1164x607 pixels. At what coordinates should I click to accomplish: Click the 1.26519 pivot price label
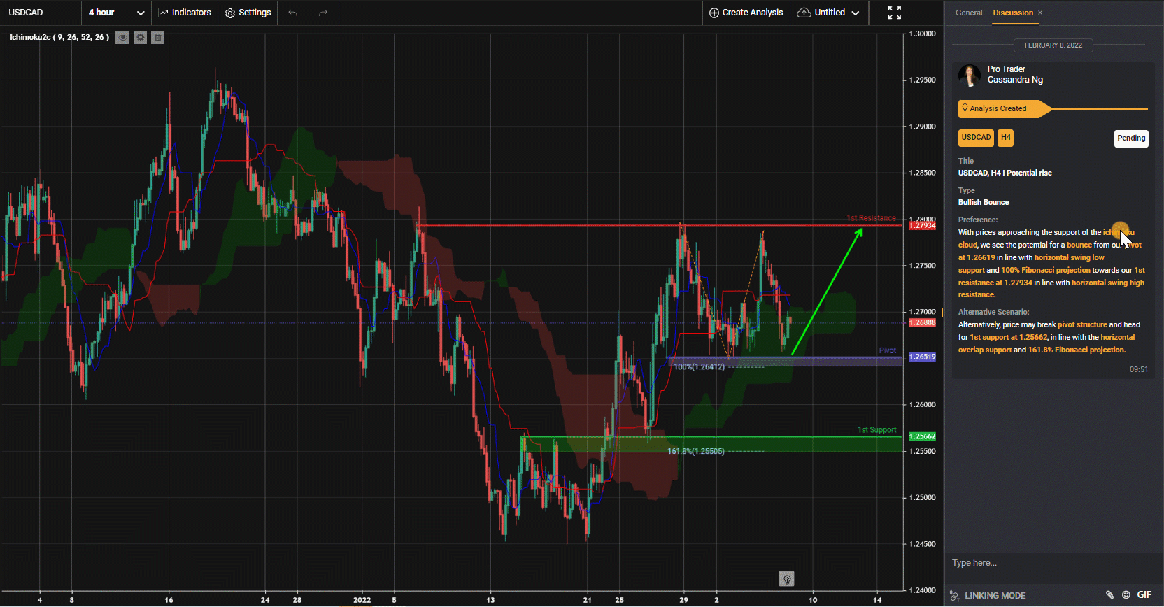click(x=923, y=357)
